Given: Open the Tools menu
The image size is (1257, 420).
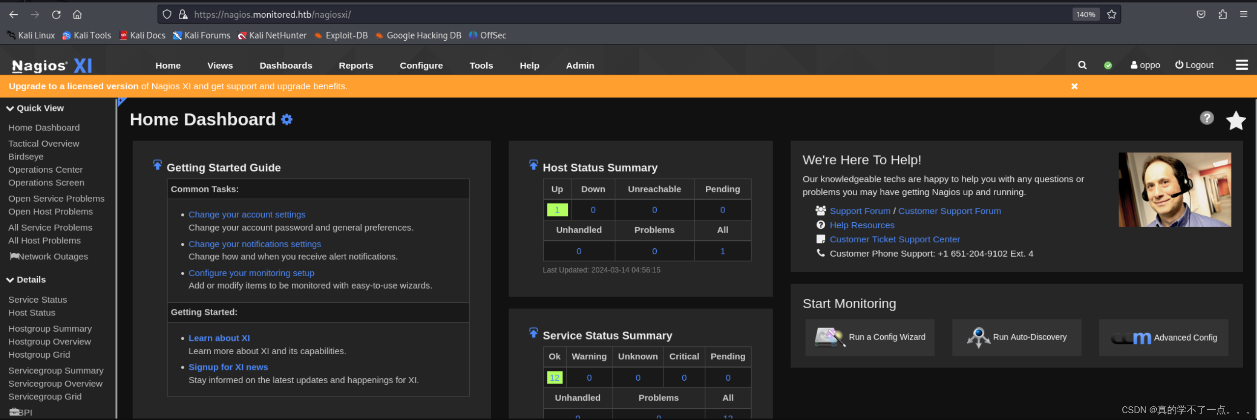Looking at the screenshot, I should coord(481,65).
